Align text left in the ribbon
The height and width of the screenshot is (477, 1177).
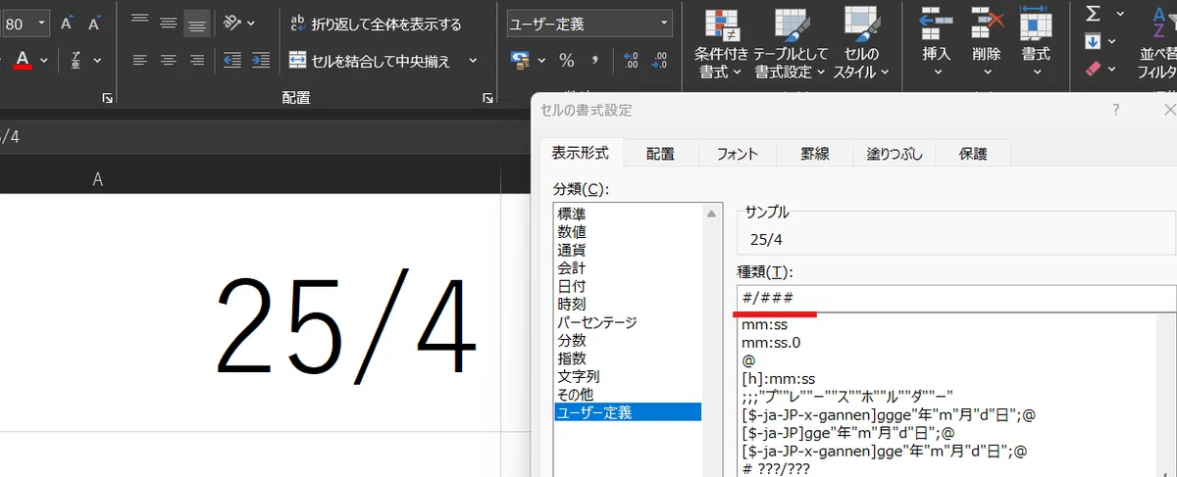(140, 61)
